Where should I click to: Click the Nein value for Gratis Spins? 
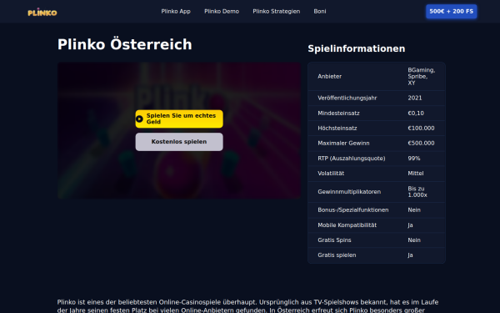[414, 240]
